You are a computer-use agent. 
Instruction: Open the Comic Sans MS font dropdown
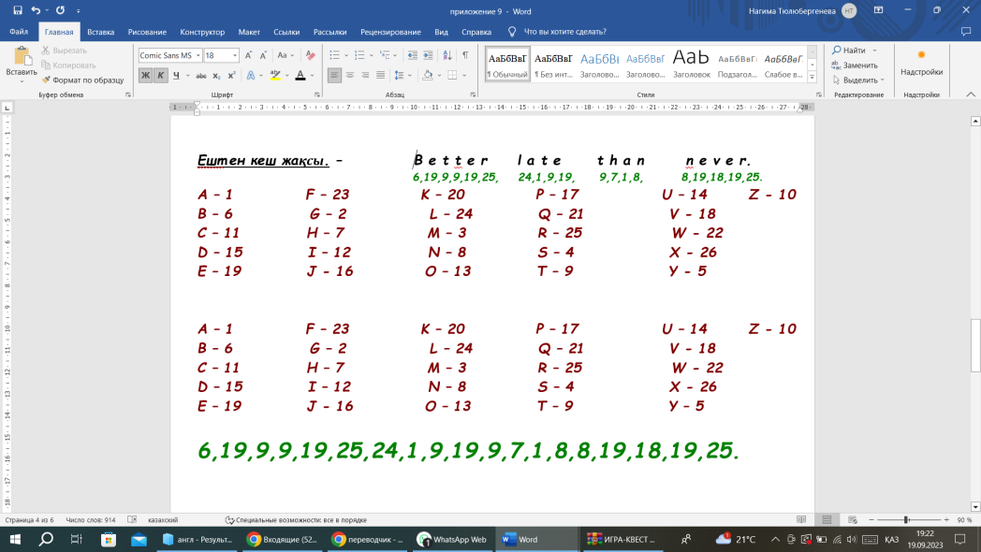(198, 55)
